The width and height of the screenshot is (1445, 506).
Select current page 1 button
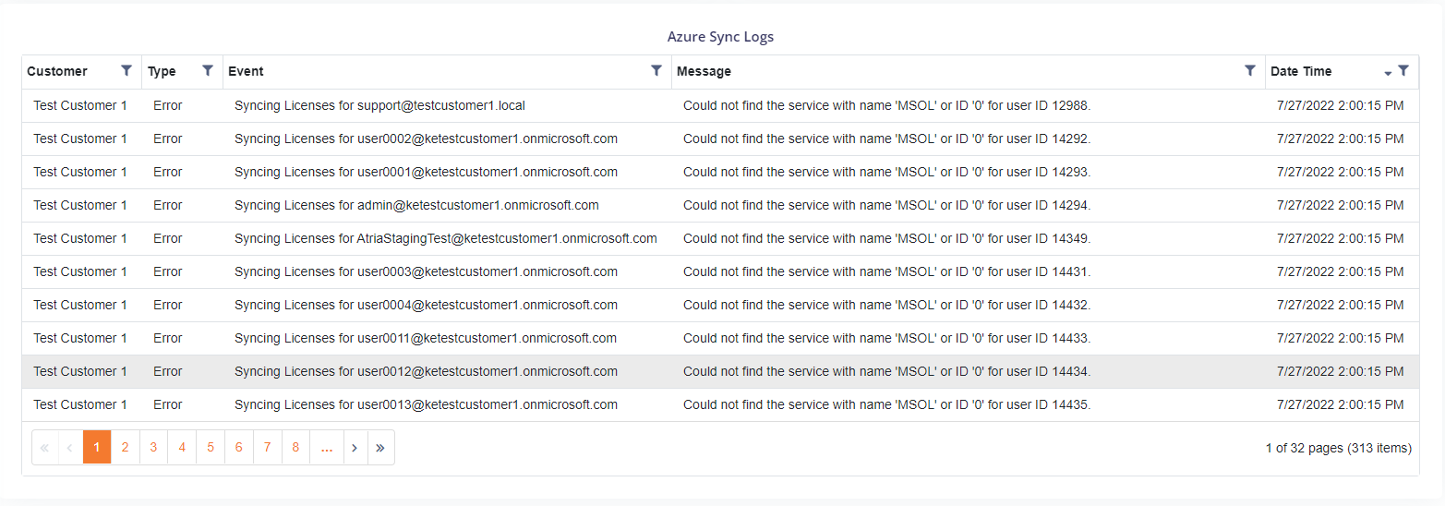pyautogui.click(x=97, y=447)
